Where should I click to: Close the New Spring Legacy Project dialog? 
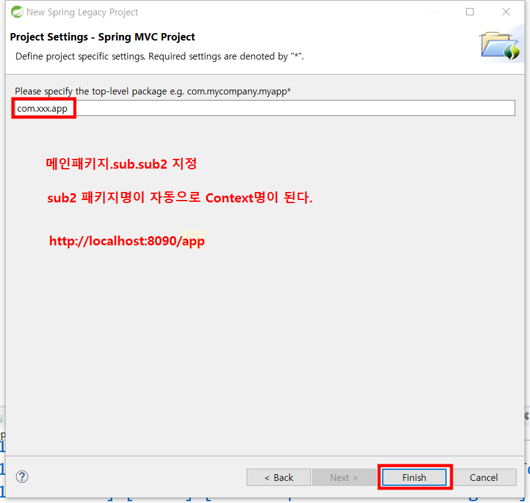pyautogui.click(x=506, y=12)
